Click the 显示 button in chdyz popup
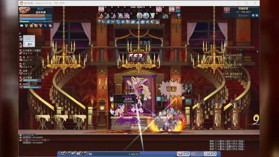The image size is (279, 157). (x=30, y=44)
